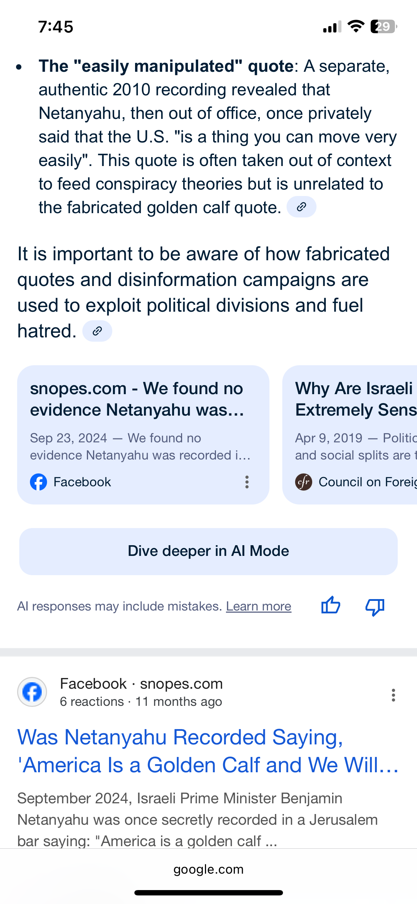The image size is (417, 904).
Task: Open the Learn more link
Action: point(258,606)
